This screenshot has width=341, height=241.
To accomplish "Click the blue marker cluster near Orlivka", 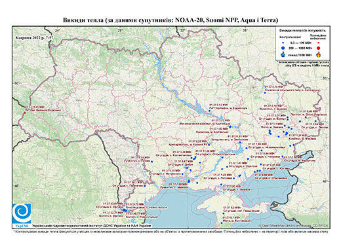I will (125, 210).
